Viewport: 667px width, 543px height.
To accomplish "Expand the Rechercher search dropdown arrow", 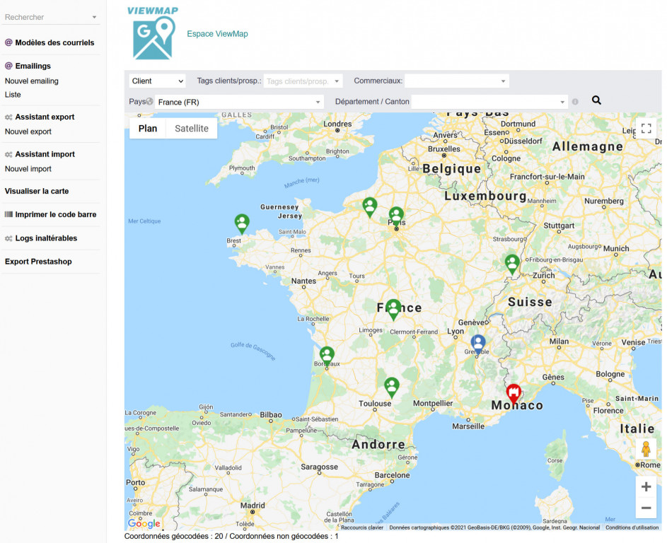I will coord(95,18).
